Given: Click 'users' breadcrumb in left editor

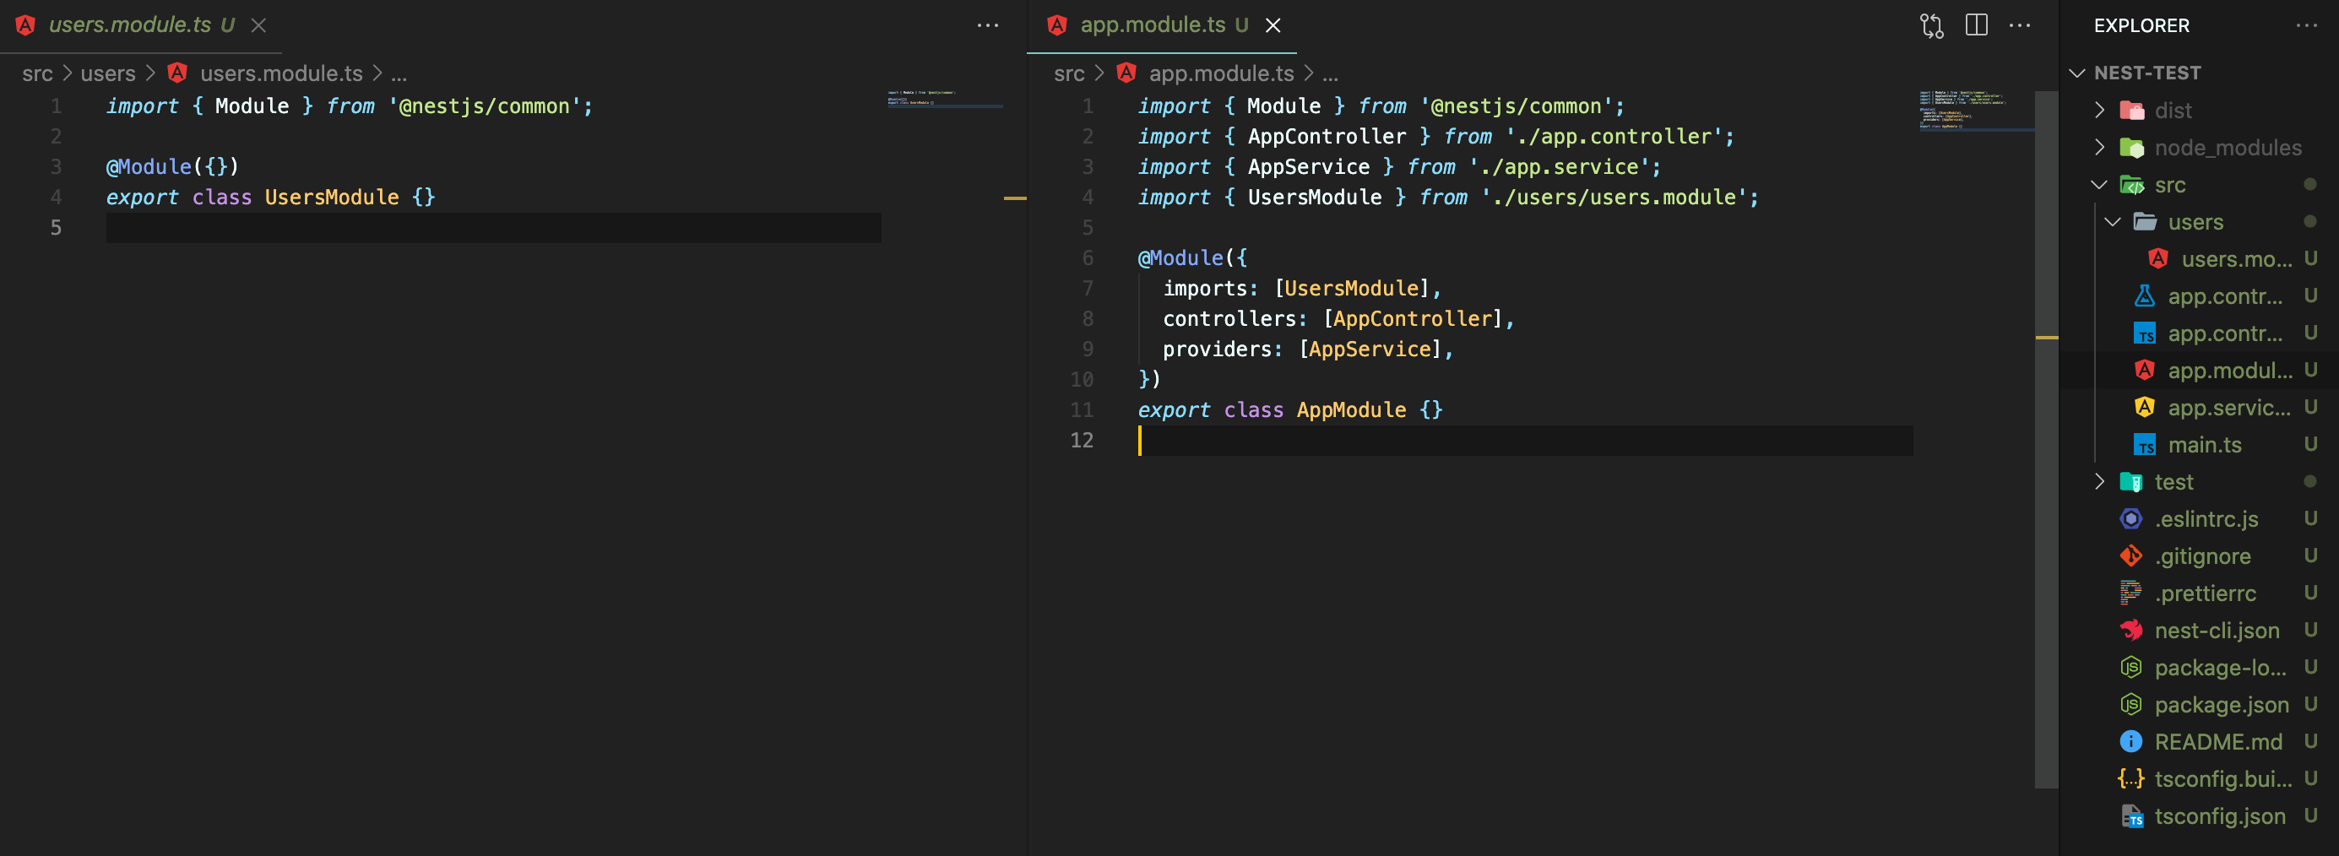Looking at the screenshot, I should [x=107, y=73].
